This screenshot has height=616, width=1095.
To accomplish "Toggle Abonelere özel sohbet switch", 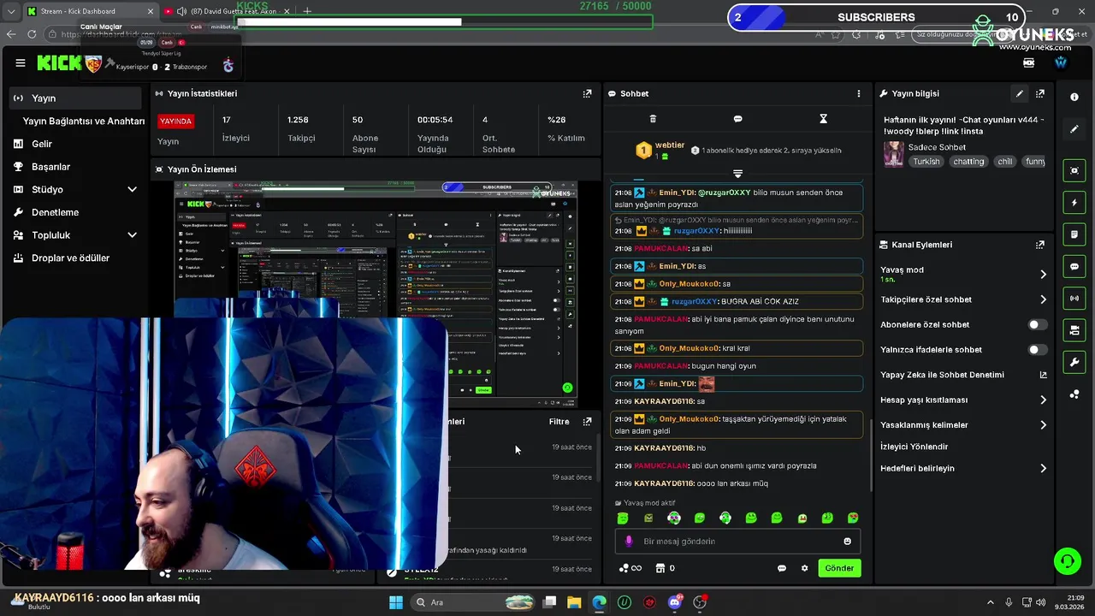I will (x=1037, y=325).
